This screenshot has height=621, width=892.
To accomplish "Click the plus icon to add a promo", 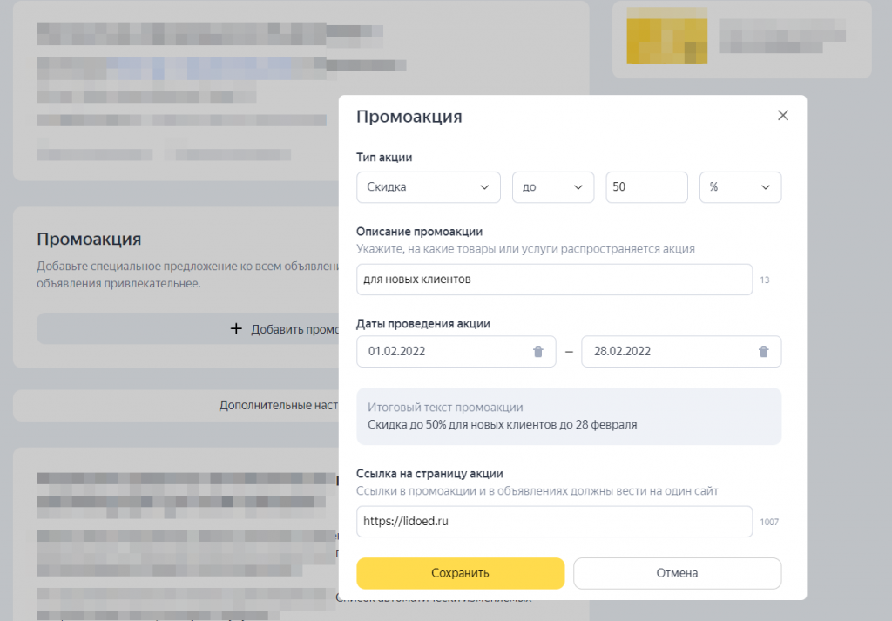I will click(235, 328).
